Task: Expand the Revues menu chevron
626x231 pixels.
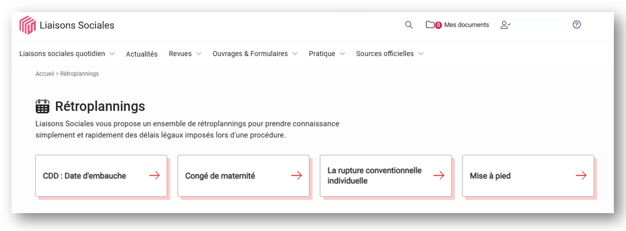Action: 198,54
